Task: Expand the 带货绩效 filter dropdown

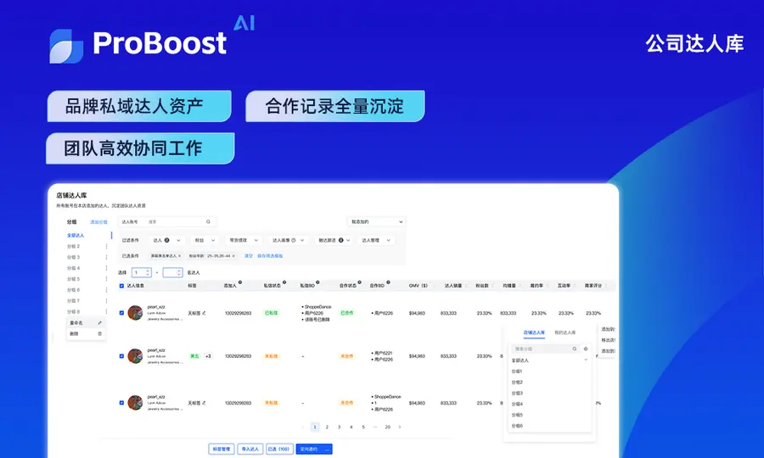Action: pyautogui.click(x=244, y=240)
